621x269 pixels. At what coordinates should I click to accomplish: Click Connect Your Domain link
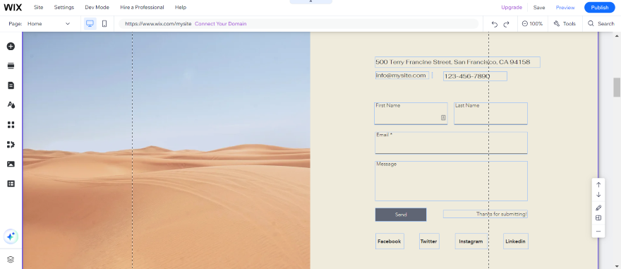221,24
